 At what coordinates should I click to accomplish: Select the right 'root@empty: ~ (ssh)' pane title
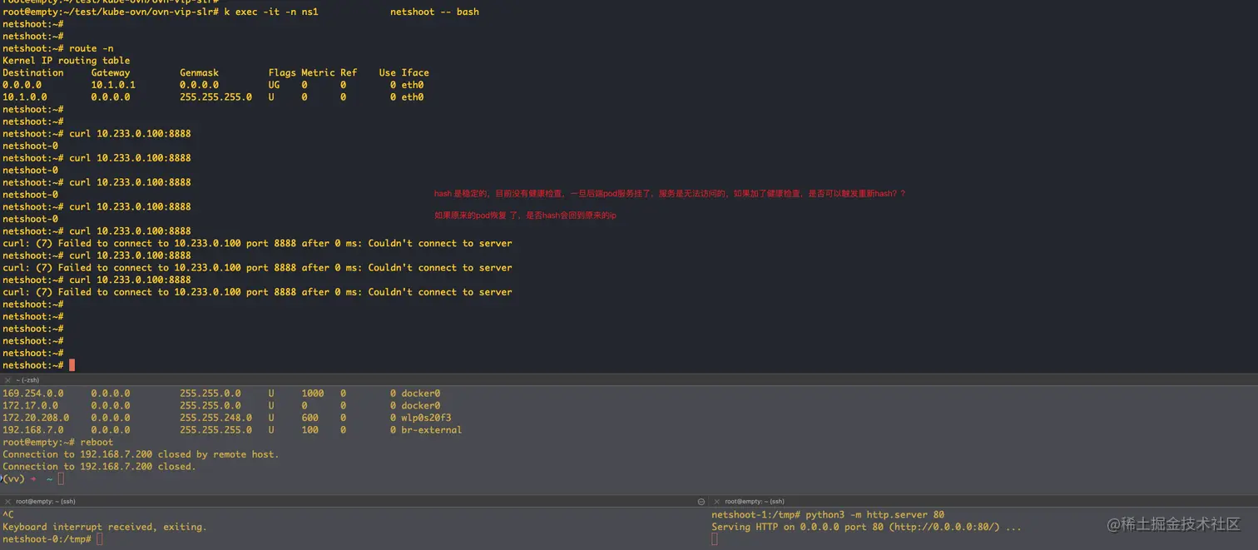(x=755, y=502)
